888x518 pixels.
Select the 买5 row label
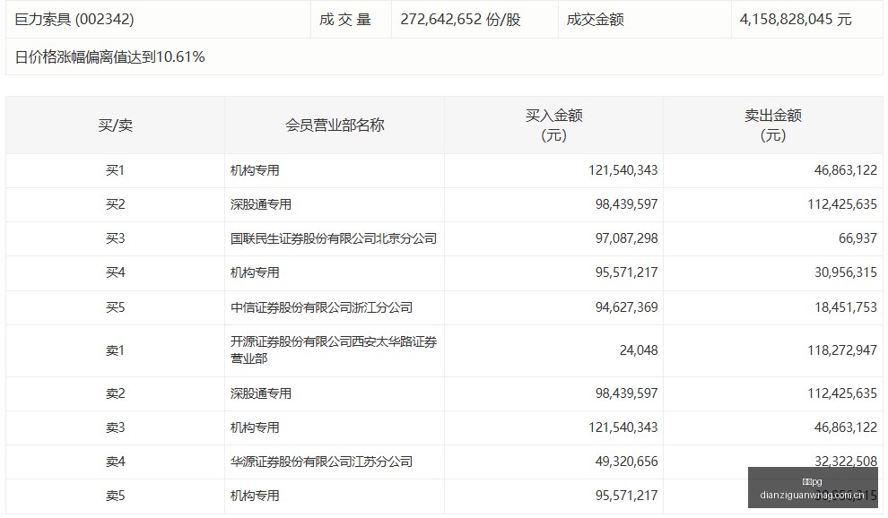click(x=115, y=307)
